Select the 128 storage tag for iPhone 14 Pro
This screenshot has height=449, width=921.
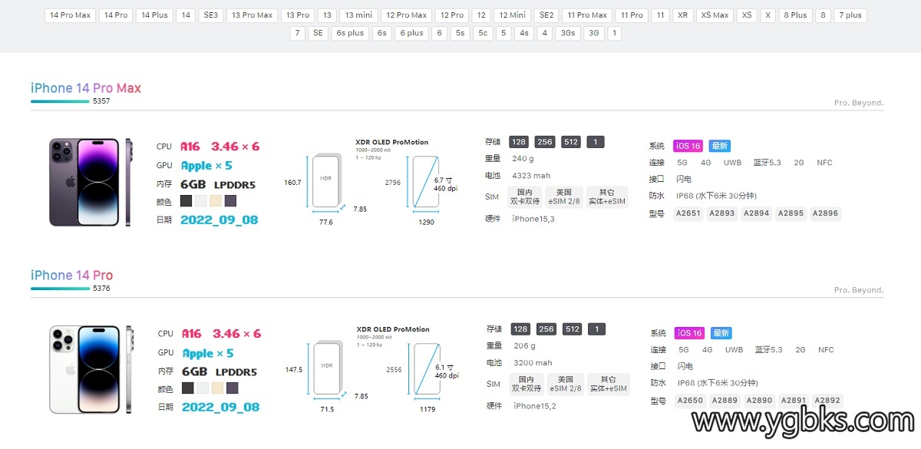[x=520, y=329]
